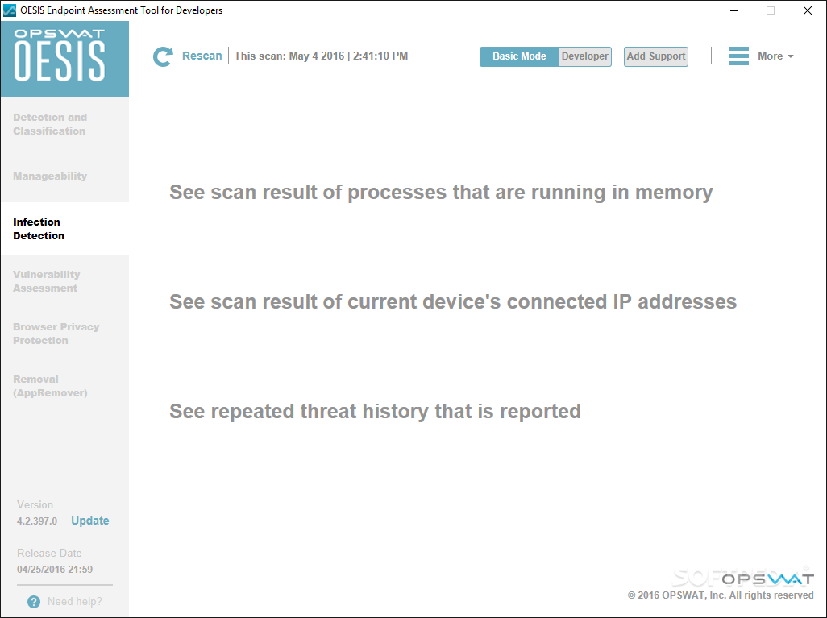
Task: Switch to Basic Mode
Action: point(519,56)
